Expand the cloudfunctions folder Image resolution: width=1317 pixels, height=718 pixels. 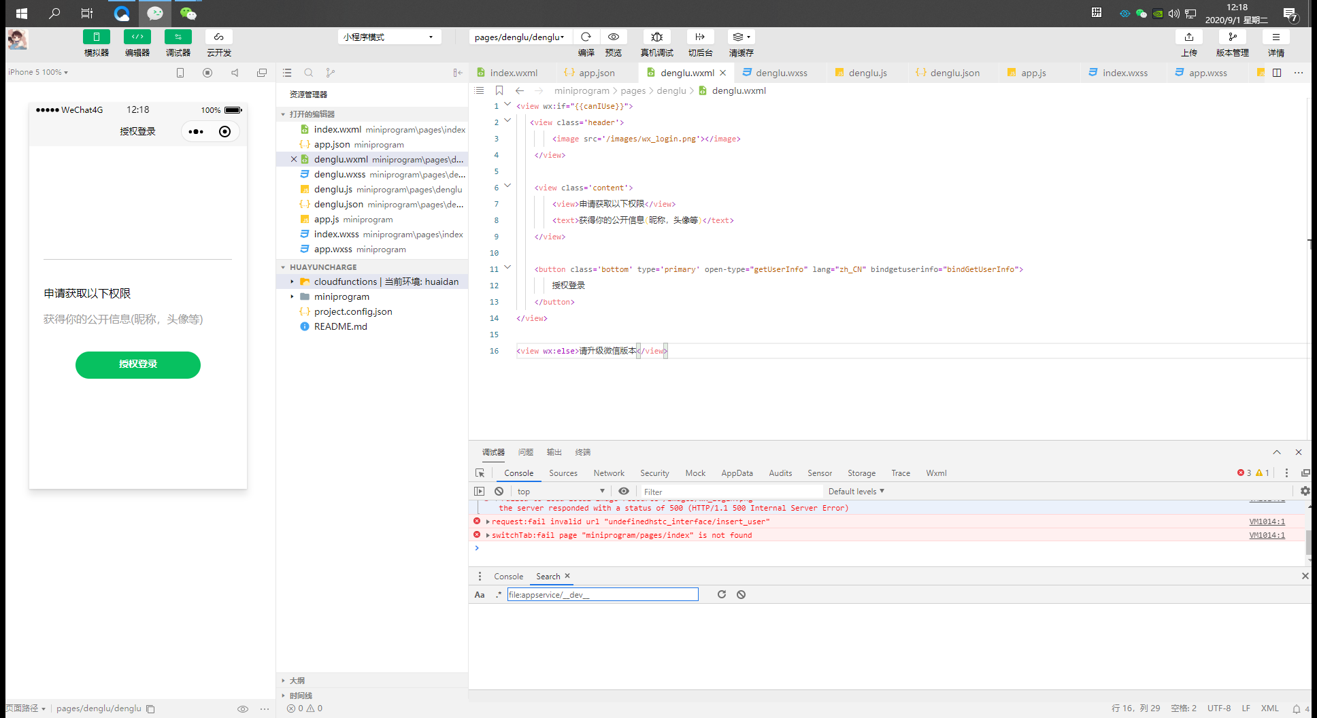tap(293, 281)
